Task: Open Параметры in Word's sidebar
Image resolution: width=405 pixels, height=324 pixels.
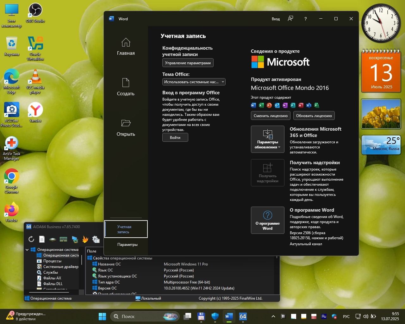Action: tap(127, 245)
